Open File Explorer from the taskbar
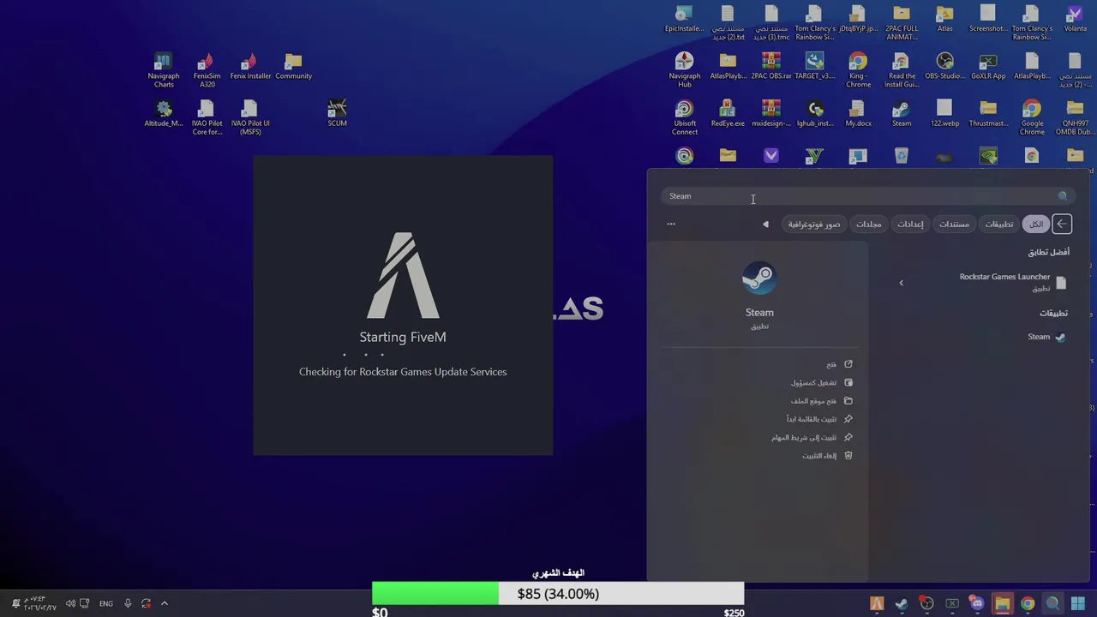The image size is (1097, 617). pos(1002,603)
